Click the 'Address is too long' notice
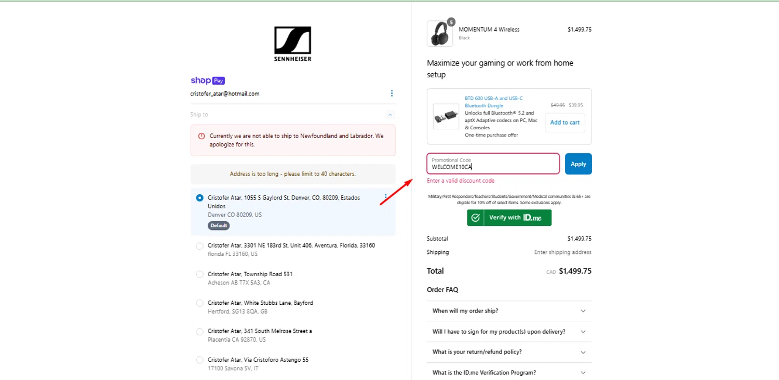This screenshot has width=779, height=380. point(293,174)
